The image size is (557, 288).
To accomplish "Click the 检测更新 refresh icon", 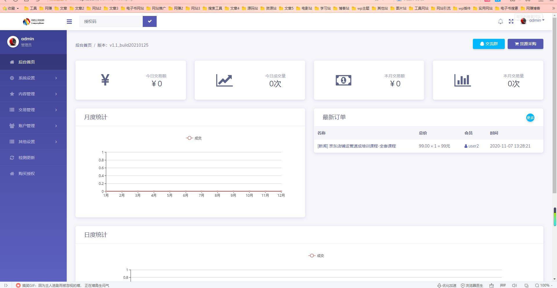I will tap(12, 158).
